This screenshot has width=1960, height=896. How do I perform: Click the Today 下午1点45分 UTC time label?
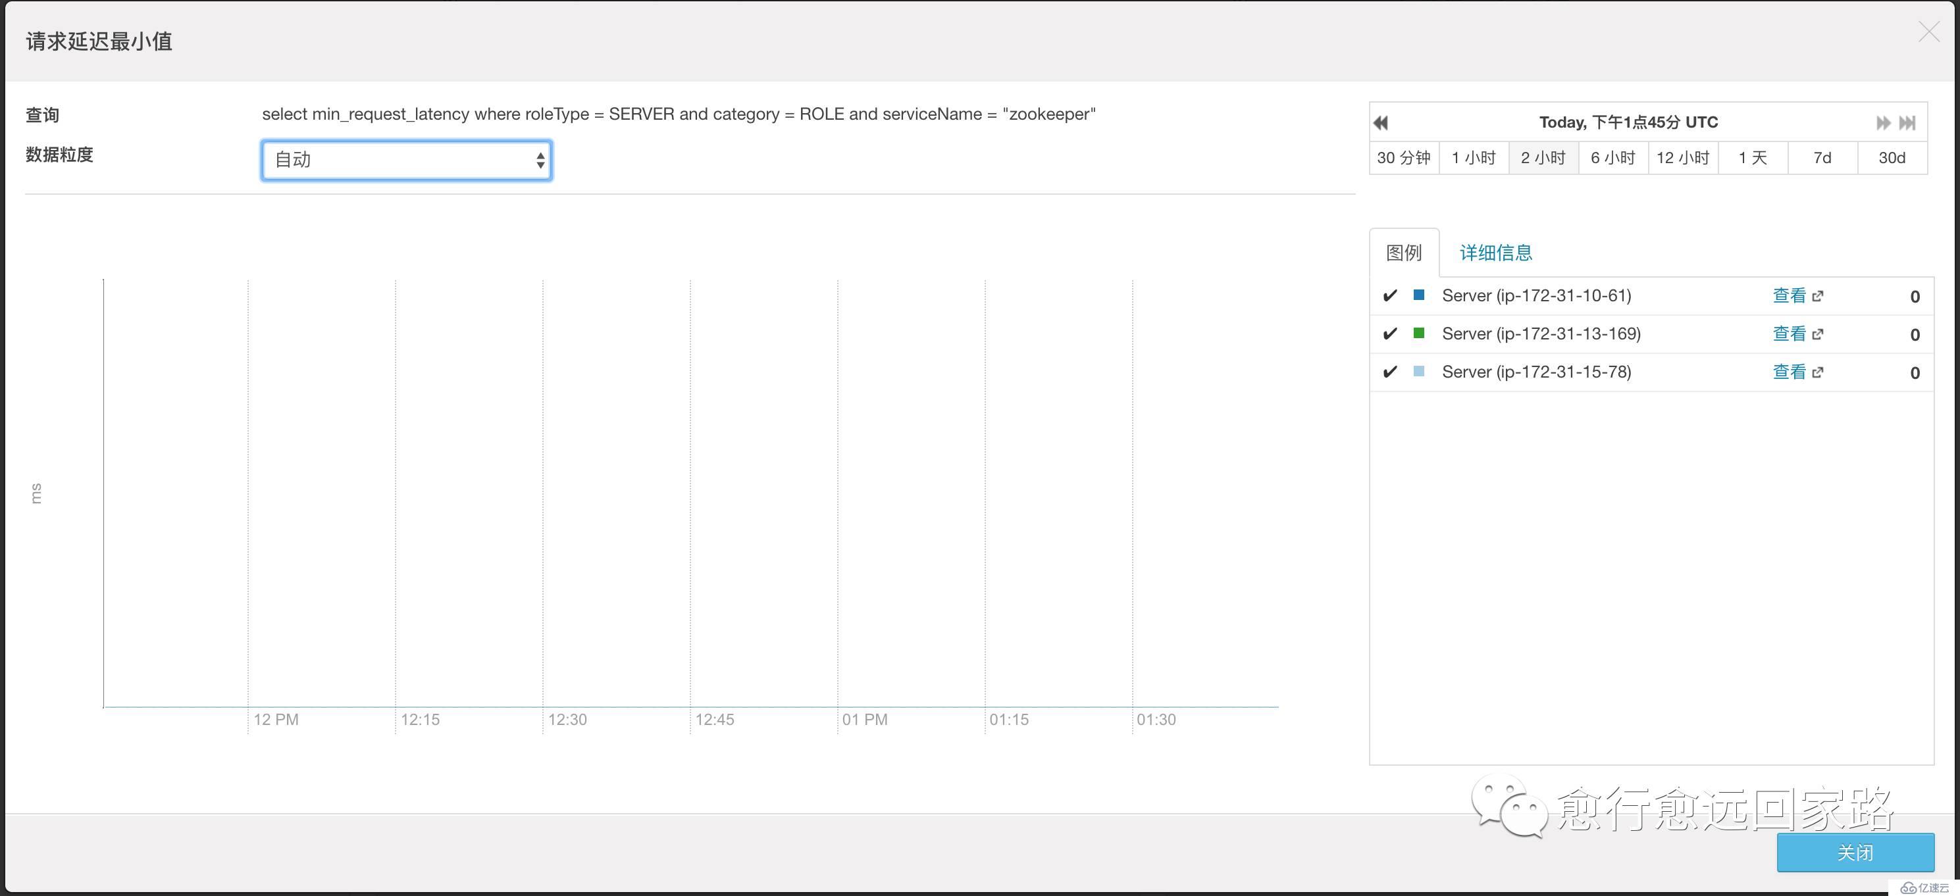click(x=1628, y=122)
